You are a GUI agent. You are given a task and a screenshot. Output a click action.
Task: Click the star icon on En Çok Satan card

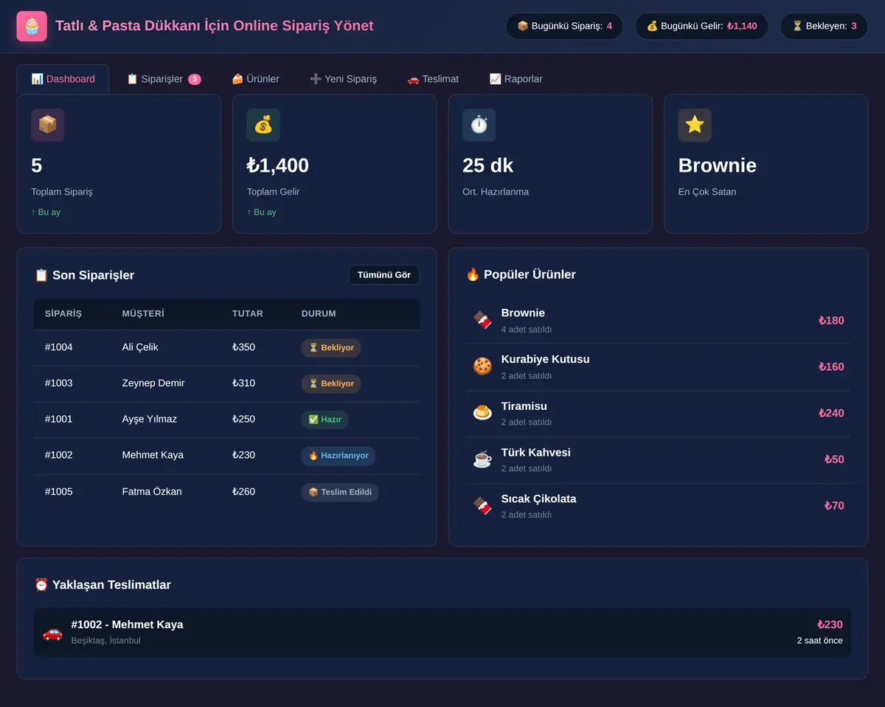coord(695,125)
